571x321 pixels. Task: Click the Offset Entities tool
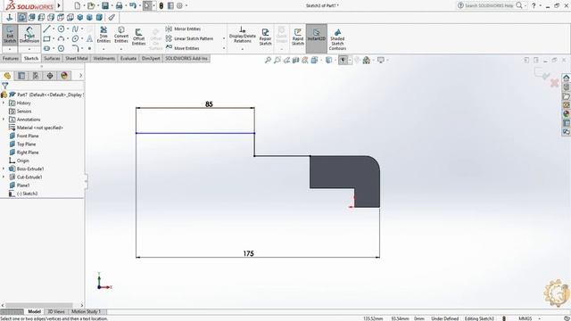[x=138, y=37]
